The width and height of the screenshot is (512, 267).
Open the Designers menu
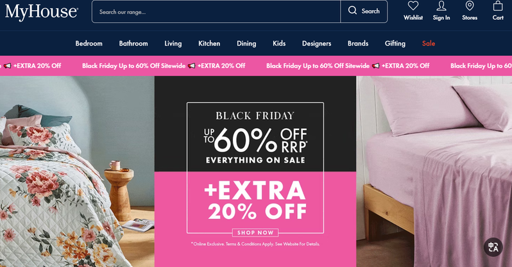[x=316, y=44]
